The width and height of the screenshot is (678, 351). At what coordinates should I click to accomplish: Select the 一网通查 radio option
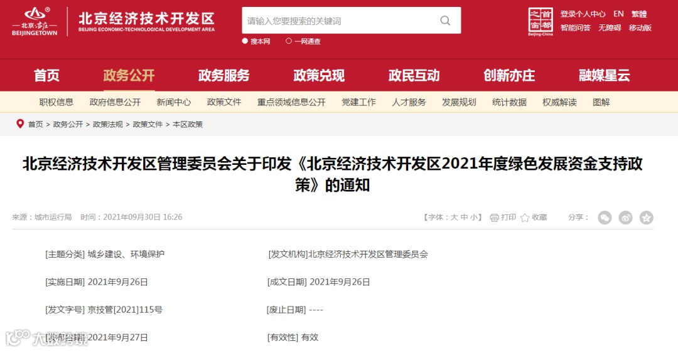click(289, 41)
